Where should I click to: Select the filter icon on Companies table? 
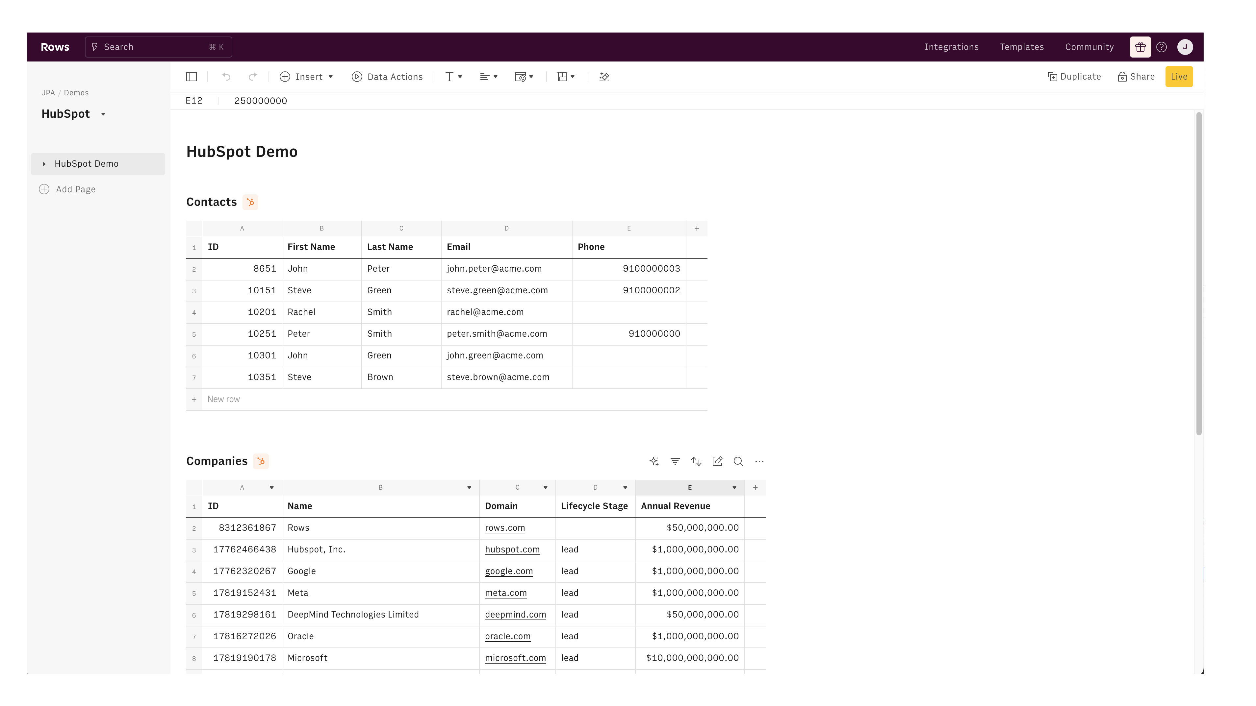[x=675, y=461]
